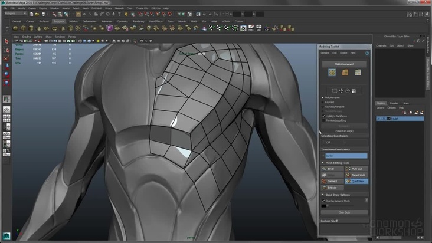Click the Extrude tool

pos(332,188)
